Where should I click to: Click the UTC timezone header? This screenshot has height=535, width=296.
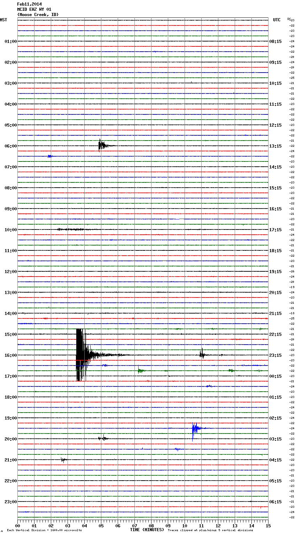click(x=277, y=20)
